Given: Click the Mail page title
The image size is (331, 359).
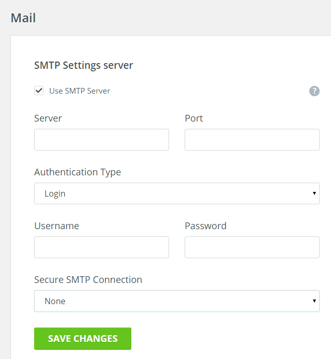Looking at the screenshot, I should 23,18.
